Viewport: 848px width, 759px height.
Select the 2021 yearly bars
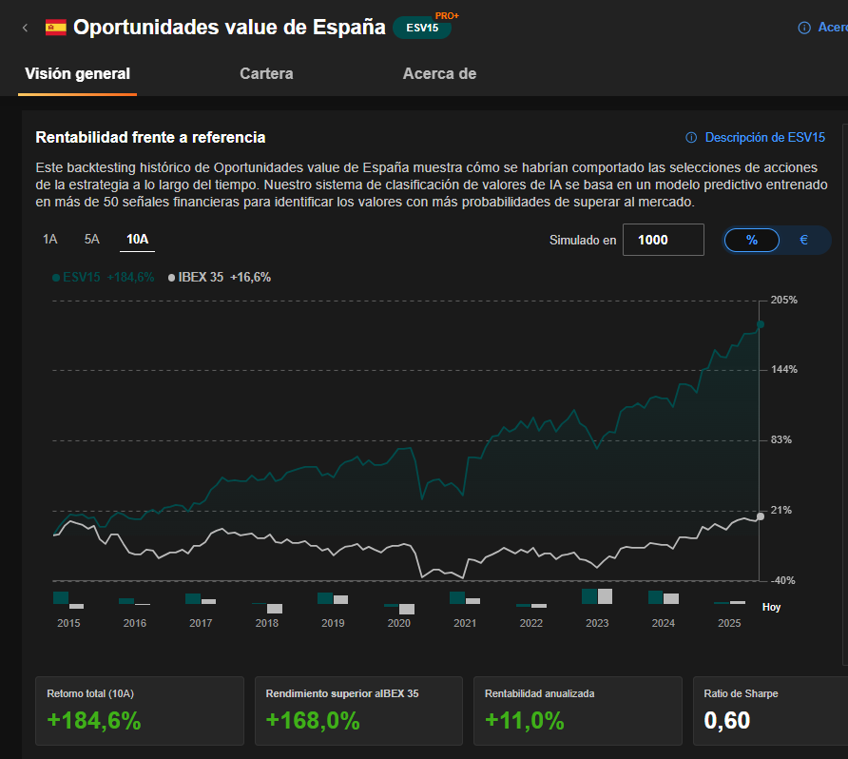click(x=465, y=598)
